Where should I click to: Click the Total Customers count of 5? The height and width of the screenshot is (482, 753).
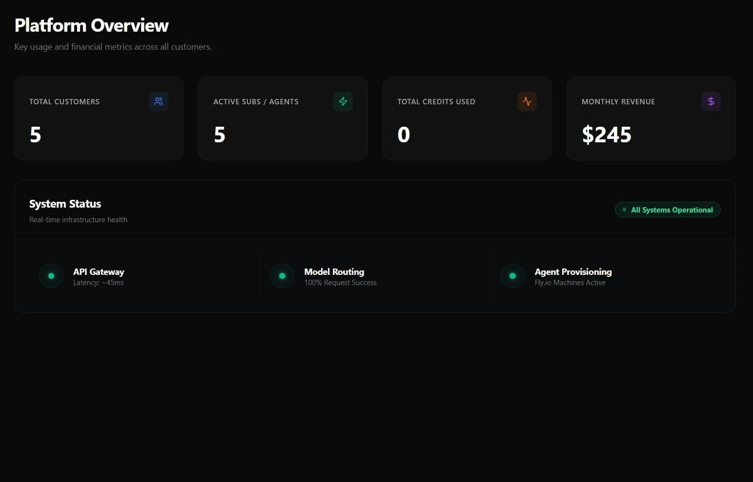click(x=36, y=135)
